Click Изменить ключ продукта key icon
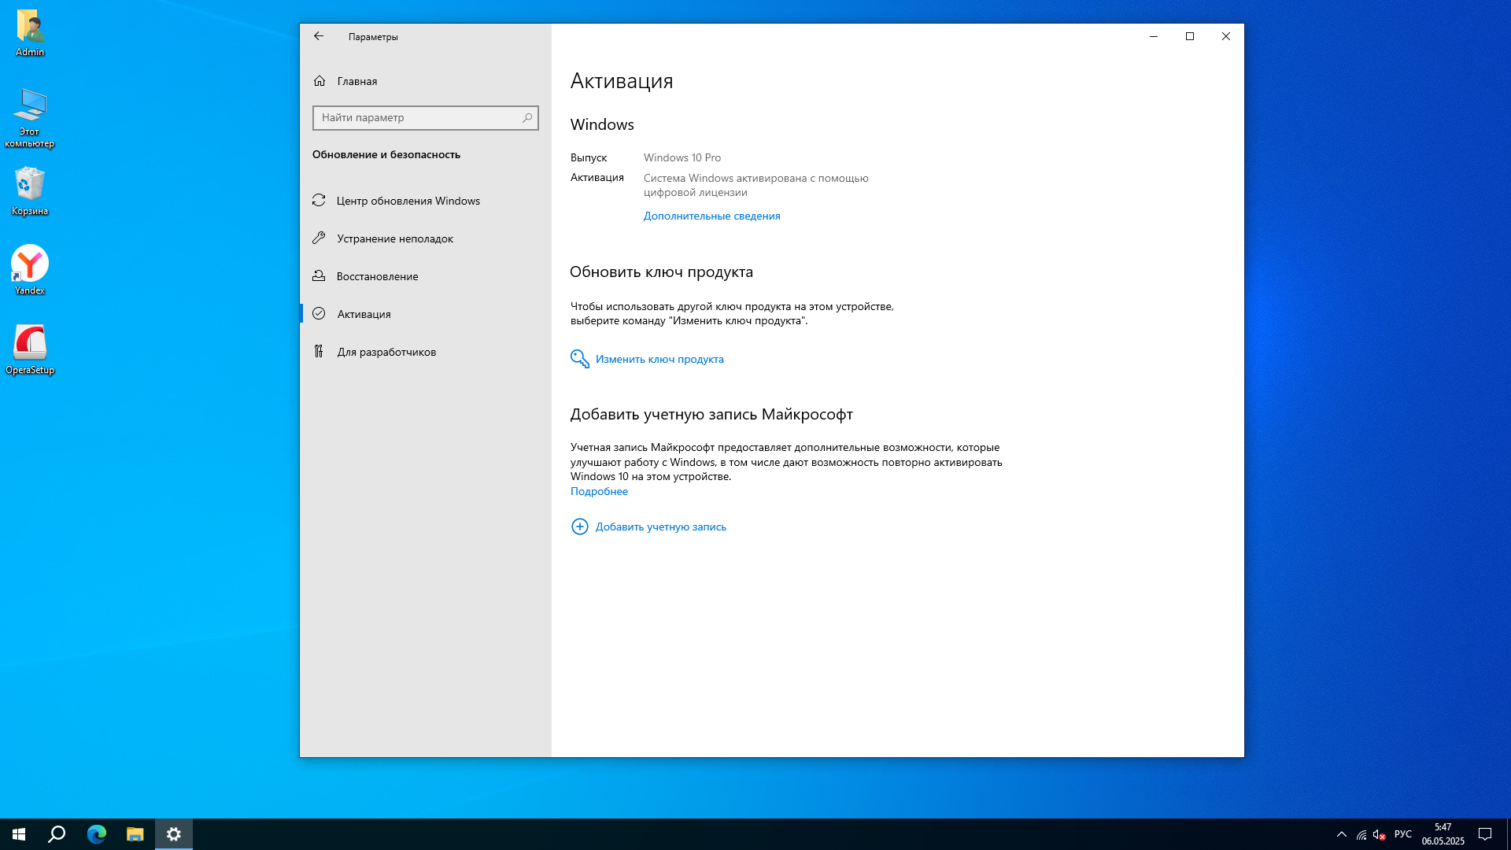 point(580,359)
